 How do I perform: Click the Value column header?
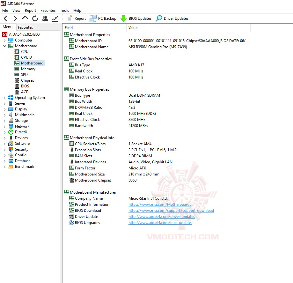click(x=188, y=28)
